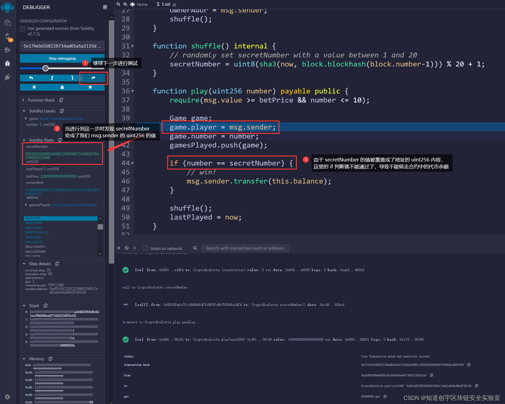Open the Debugger documentation book icon
This screenshot has height=404, width=505.
[105, 7]
